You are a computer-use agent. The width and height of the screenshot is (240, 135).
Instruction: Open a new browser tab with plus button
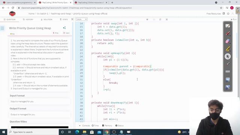tap(112, 3)
